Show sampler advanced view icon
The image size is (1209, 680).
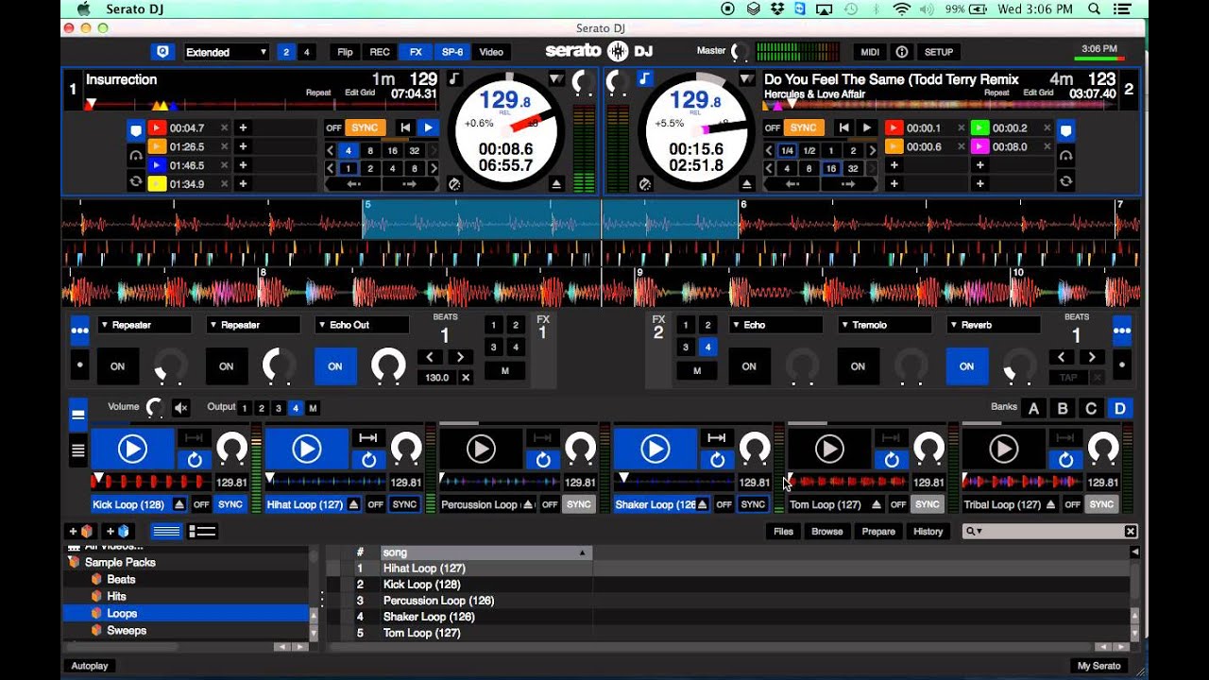tap(78, 450)
